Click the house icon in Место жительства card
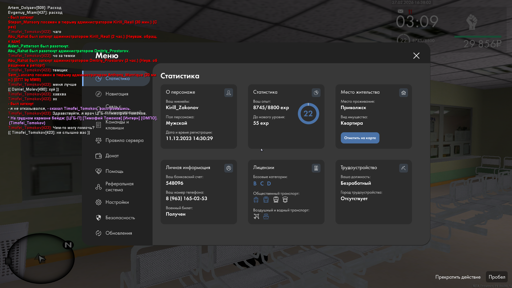The width and height of the screenshot is (512, 288). pos(403,93)
